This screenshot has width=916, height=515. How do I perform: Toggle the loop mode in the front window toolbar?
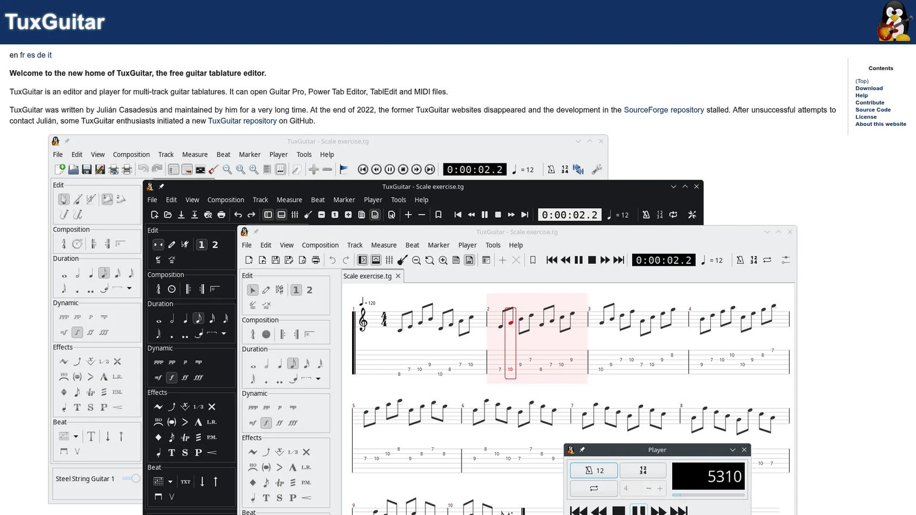pyautogui.click(x=767, y=260)
